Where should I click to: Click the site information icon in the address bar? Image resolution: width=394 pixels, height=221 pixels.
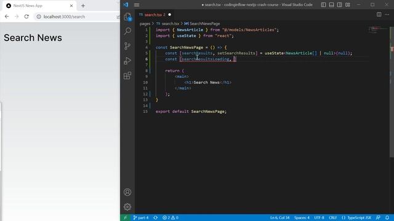point(39,17)
